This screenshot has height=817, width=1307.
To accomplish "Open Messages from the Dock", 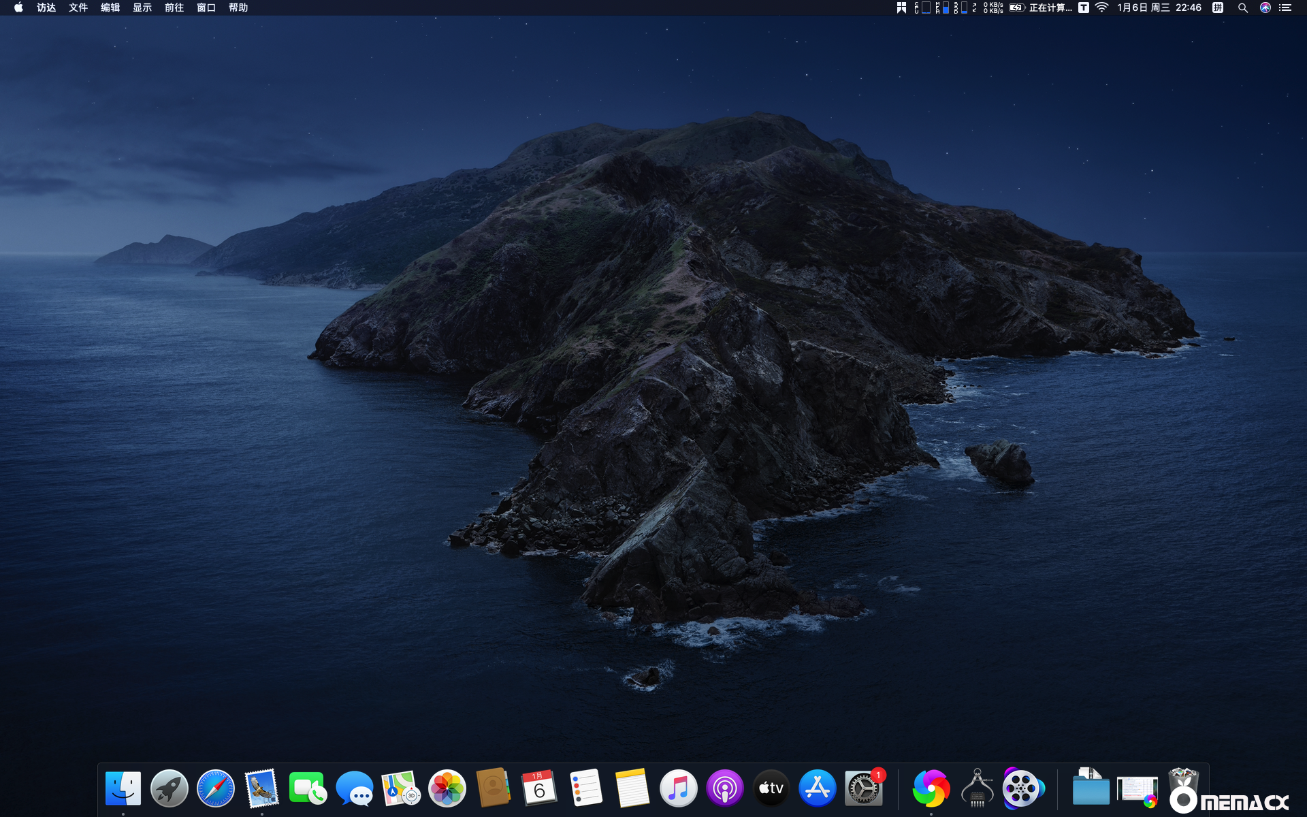I will point(355,788).
